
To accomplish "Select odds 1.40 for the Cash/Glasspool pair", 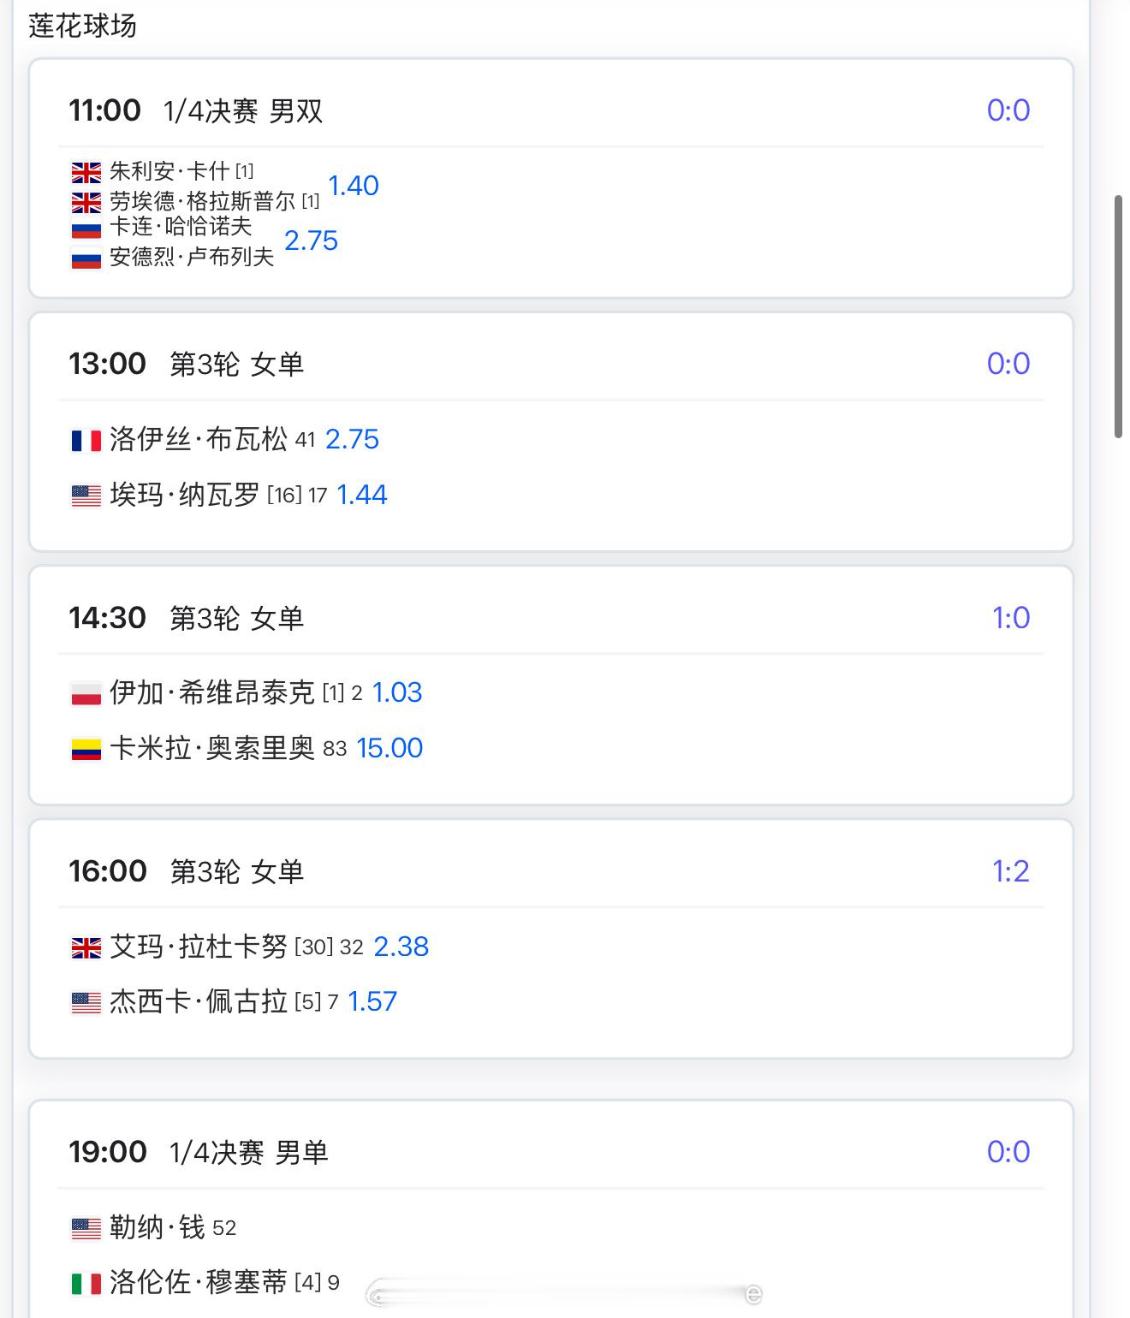I will 354,186.
